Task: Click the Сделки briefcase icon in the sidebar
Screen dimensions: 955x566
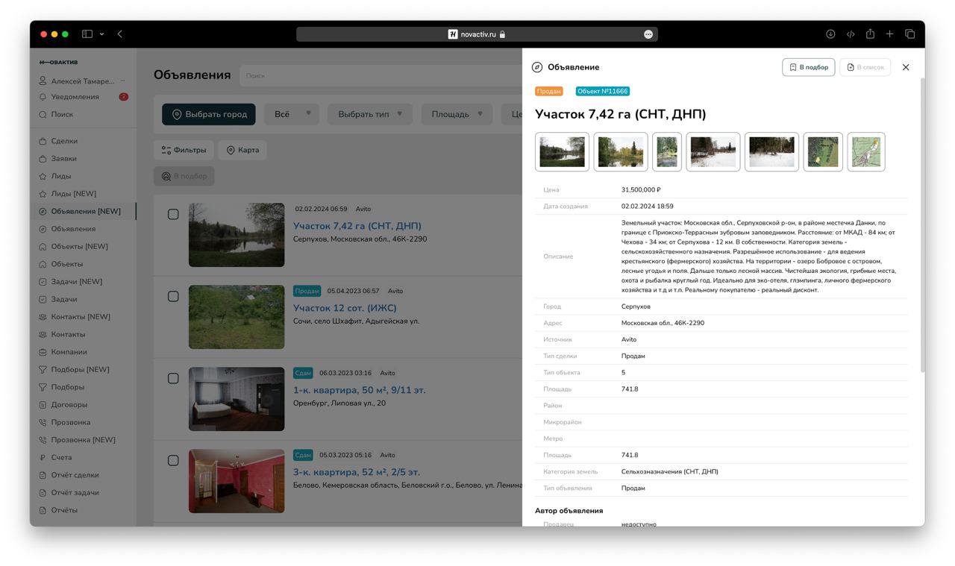Action: tap(43, 141)
